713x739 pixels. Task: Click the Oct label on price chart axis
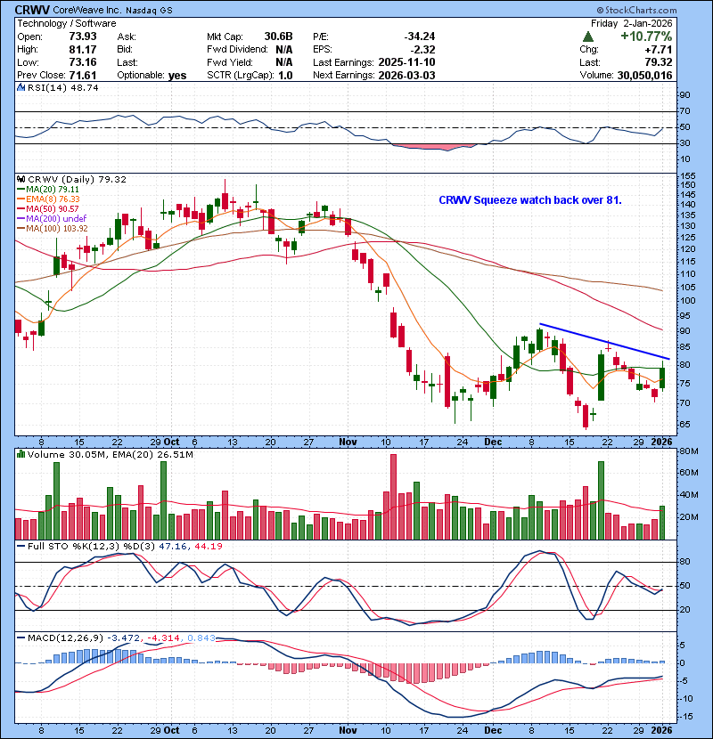pos(171,443)
